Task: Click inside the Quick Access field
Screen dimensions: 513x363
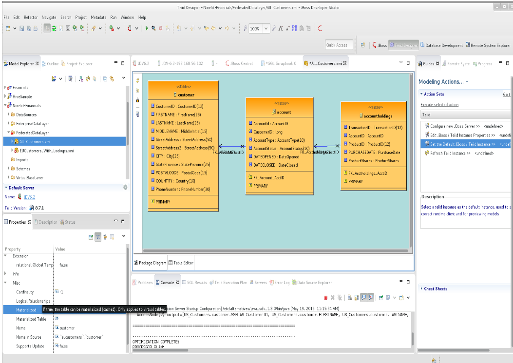Action: click(339, 44)
